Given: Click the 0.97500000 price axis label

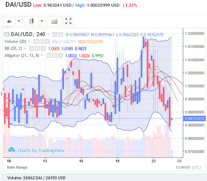Looking at the screenshot, I should click(x=195, y=152).
